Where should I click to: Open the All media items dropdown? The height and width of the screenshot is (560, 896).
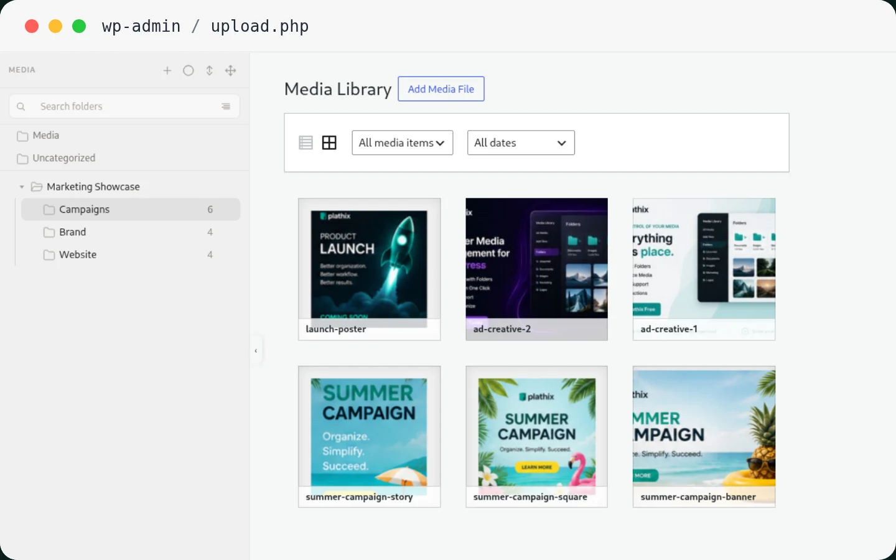[403, 142]
